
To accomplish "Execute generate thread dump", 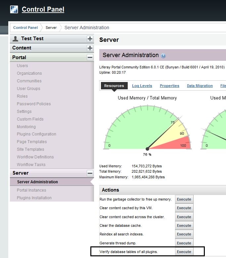I will (184, 243).
